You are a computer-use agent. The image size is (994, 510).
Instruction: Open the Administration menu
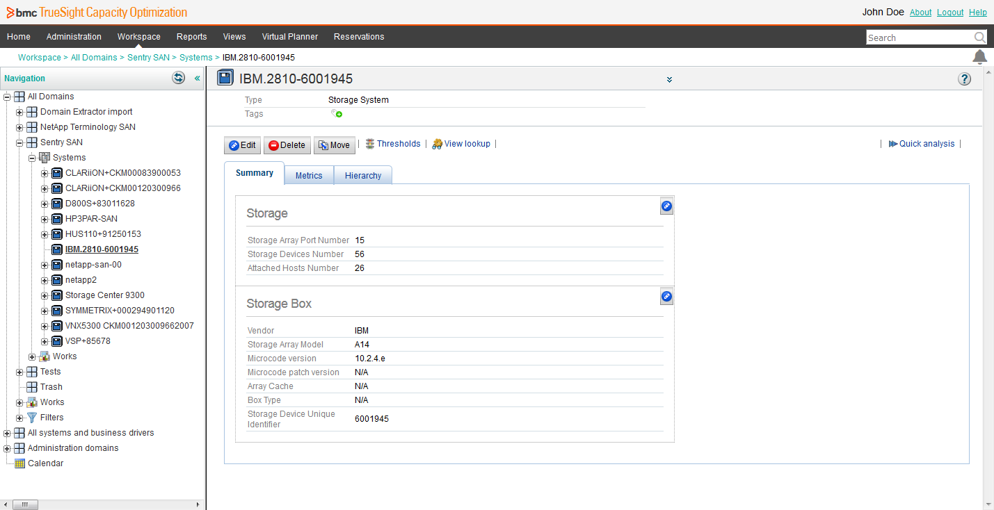coord(74,37)
